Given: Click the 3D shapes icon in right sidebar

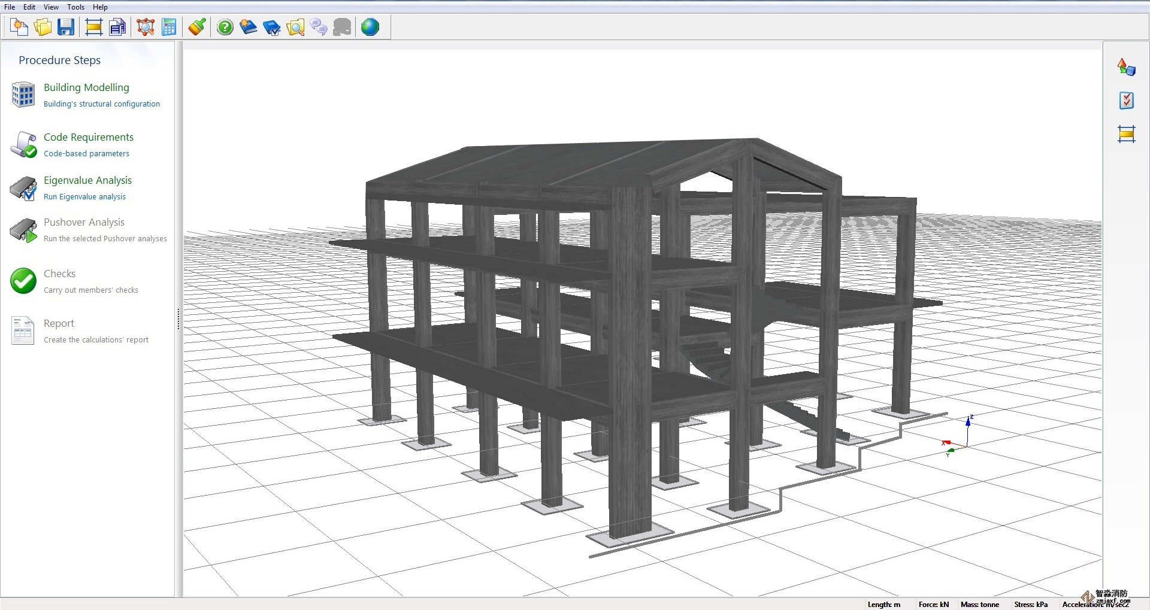Looking at the screenshot, I should [1126, 67].
